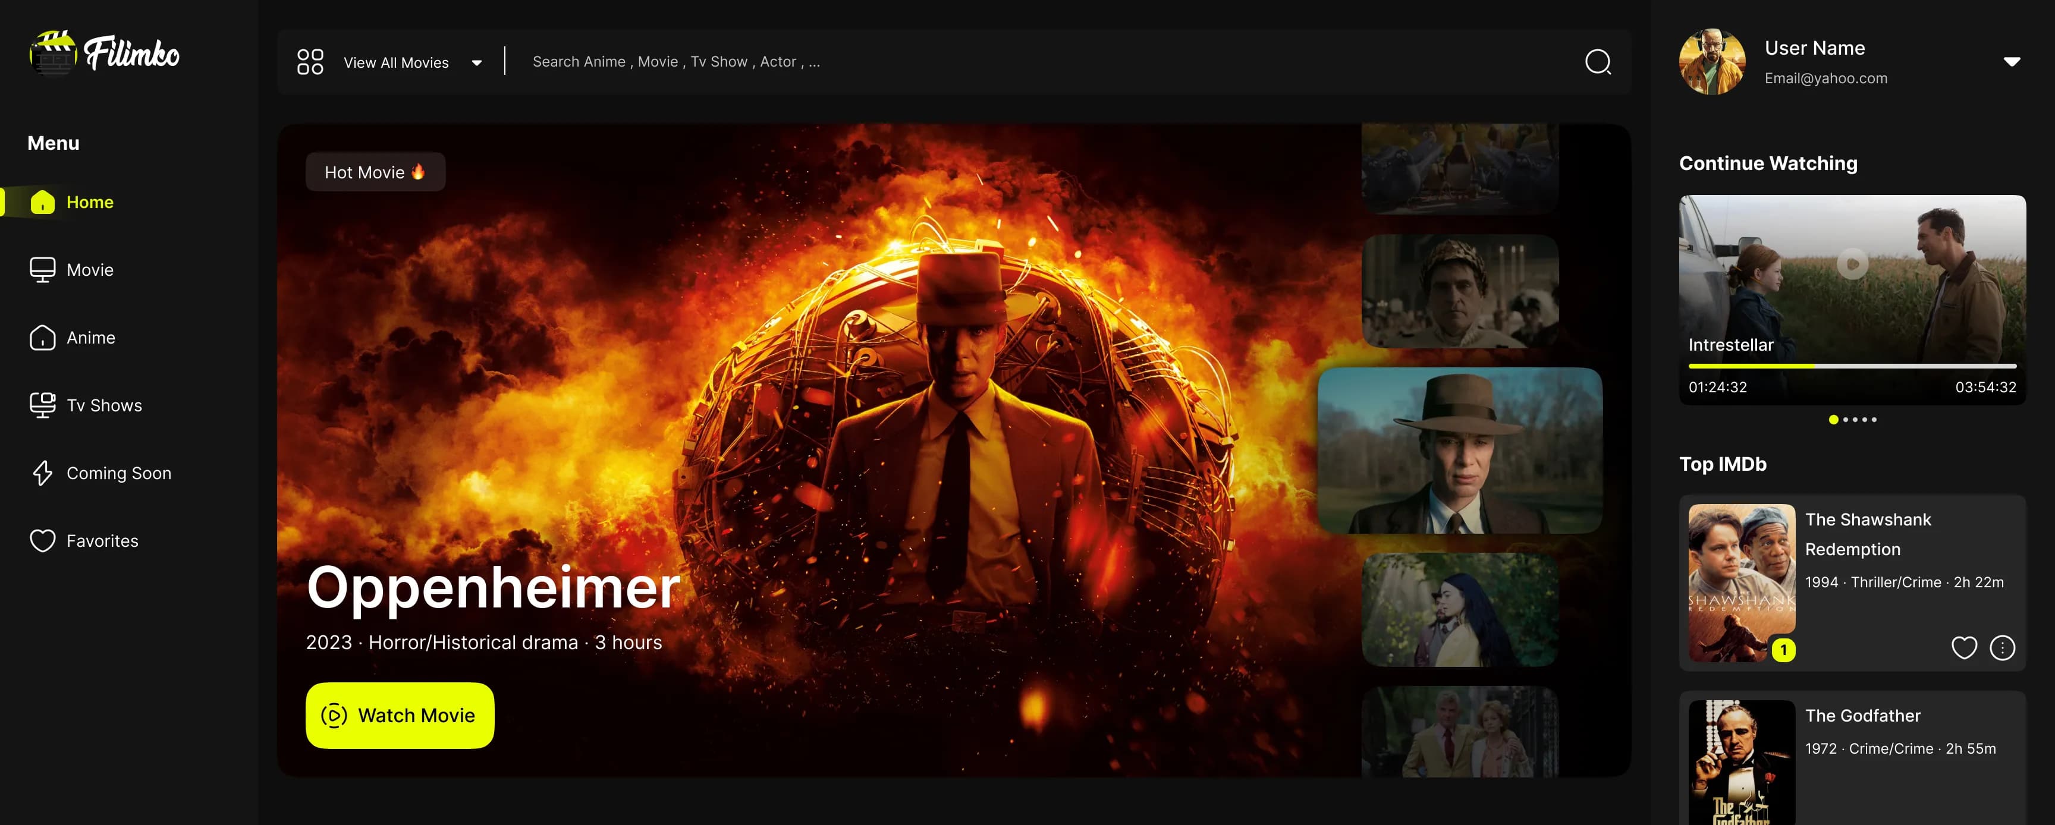2055x825 pixels.
Task: Select Anime in the sidebar menu
Action: [90, 338]
